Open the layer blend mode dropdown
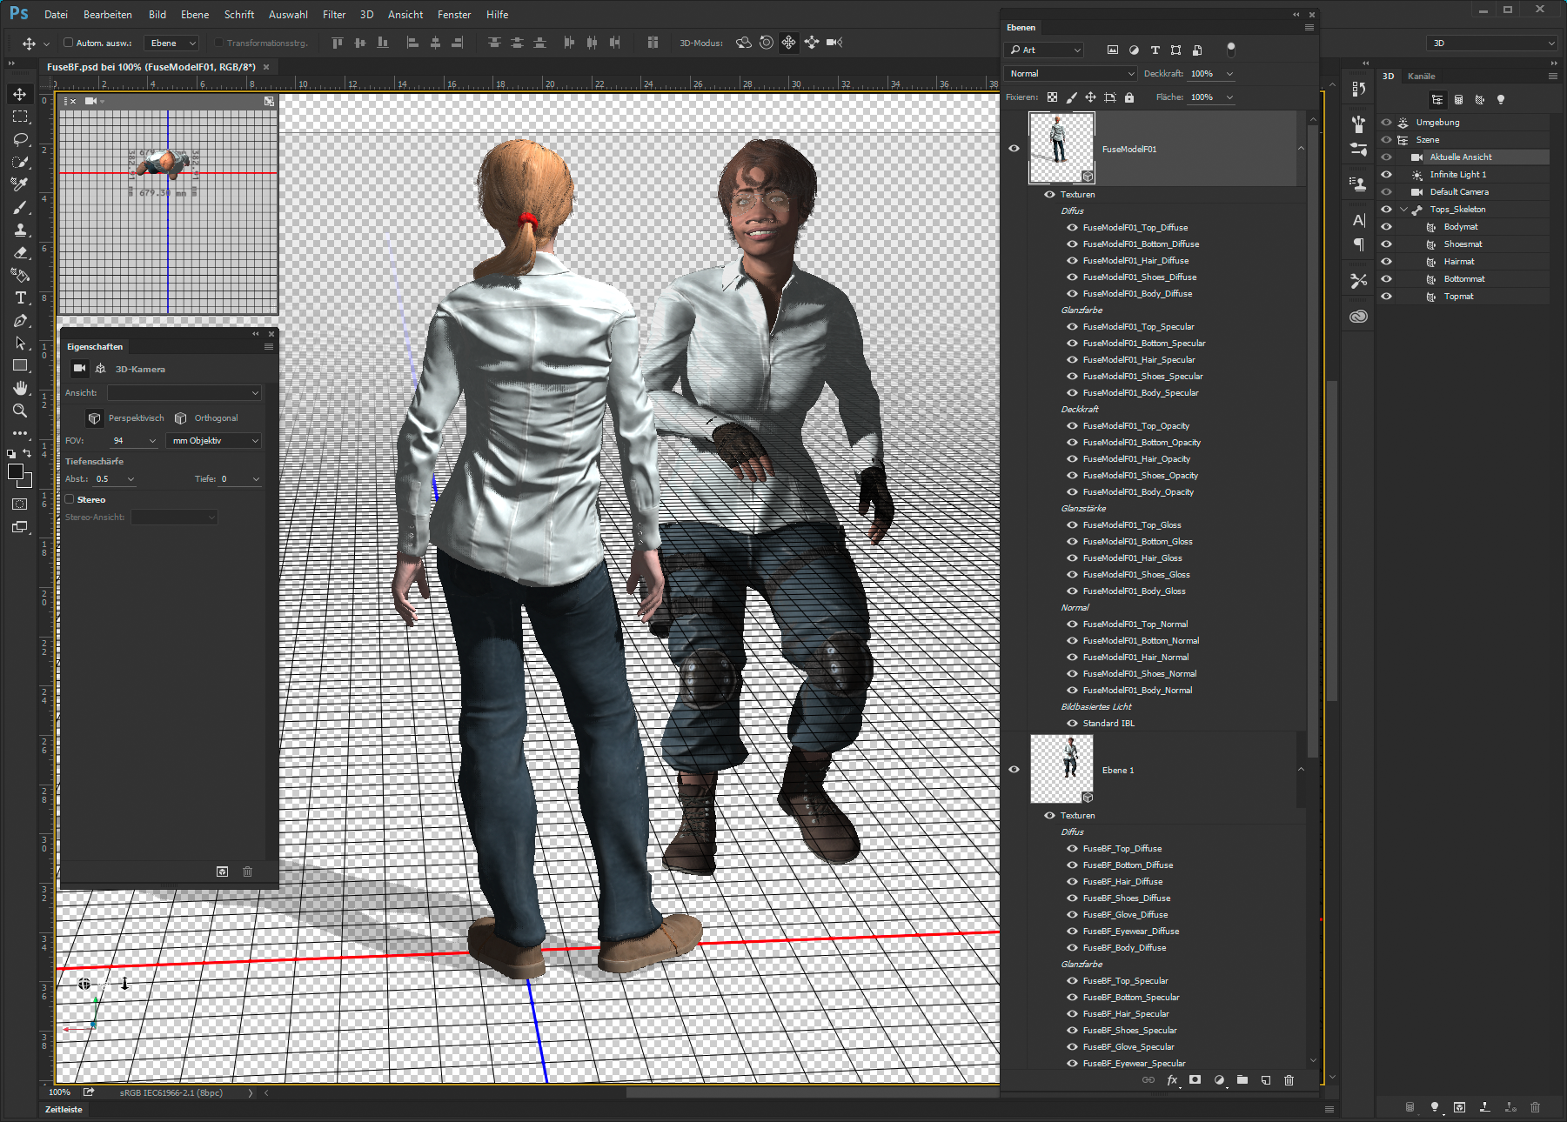 tap(1069, 73)
